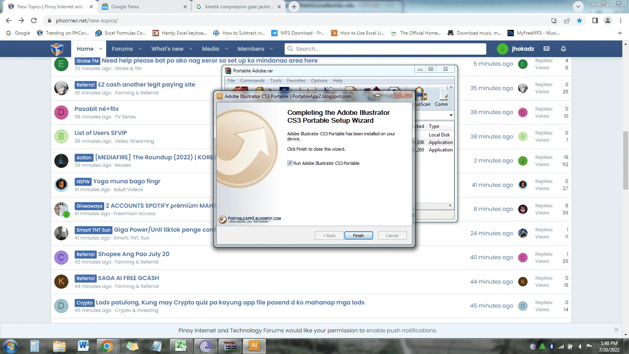629x354 pixels.
Task: Open Windows Start menu
Action: pyautogui.click(x=11, y=347)
